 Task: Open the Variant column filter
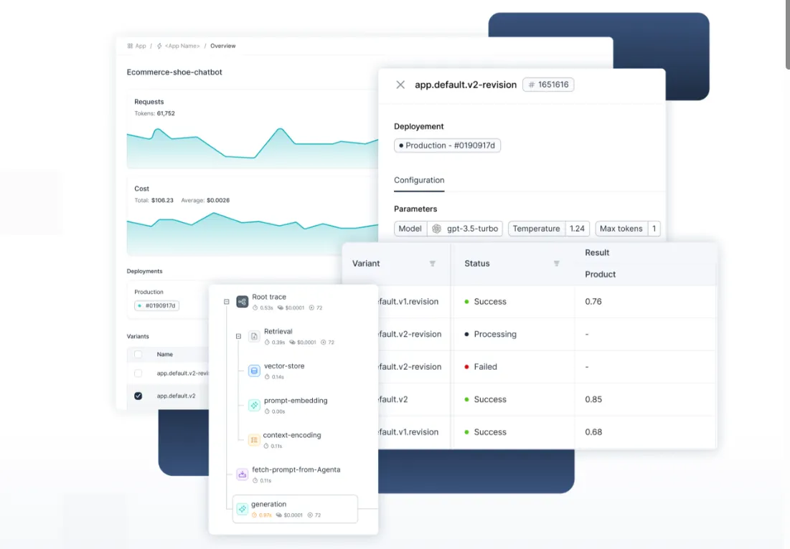pos(433,264)
